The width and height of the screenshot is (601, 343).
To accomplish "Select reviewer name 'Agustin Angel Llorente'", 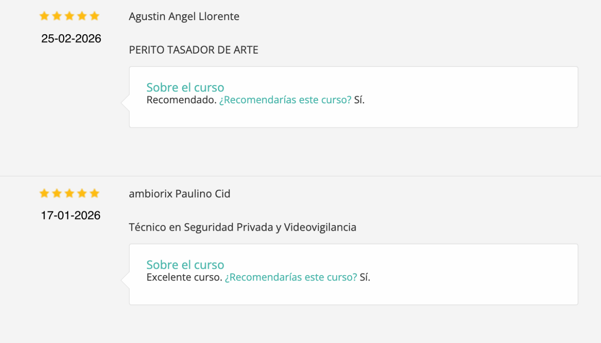I will (x=184, y=16).
